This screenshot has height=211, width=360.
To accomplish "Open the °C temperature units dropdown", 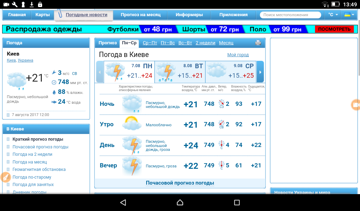I will click(x=333, y=15).
